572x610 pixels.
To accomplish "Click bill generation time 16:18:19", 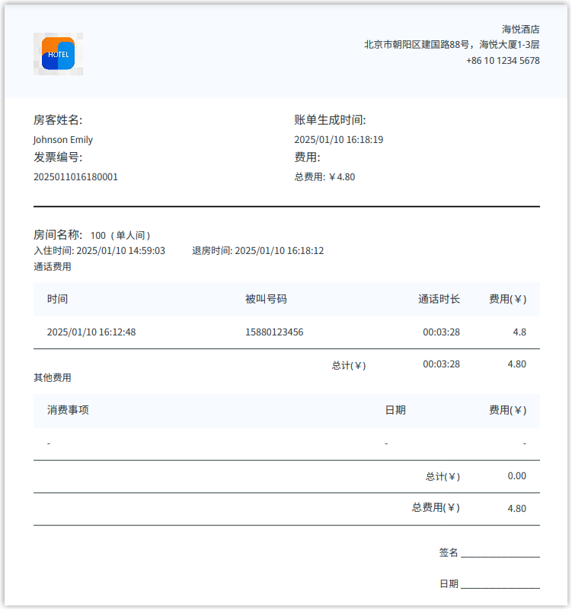I will 338,140.
